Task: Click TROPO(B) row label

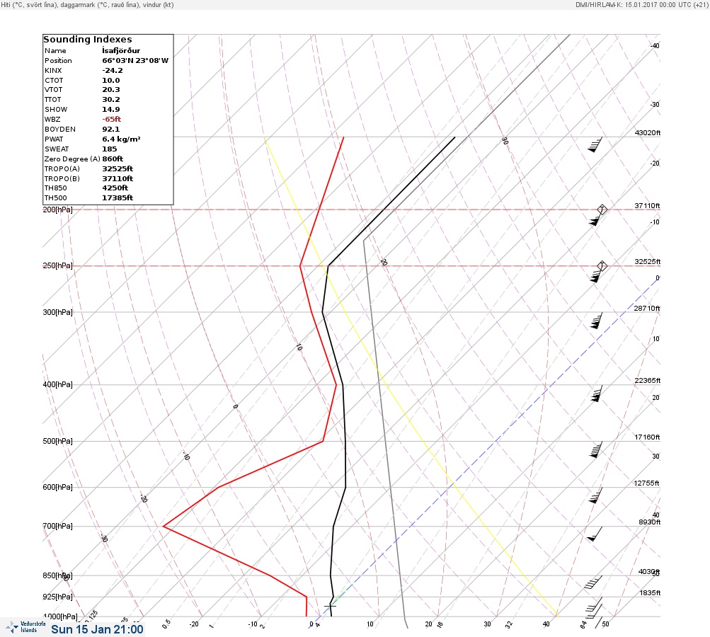Action: [62, 178]
